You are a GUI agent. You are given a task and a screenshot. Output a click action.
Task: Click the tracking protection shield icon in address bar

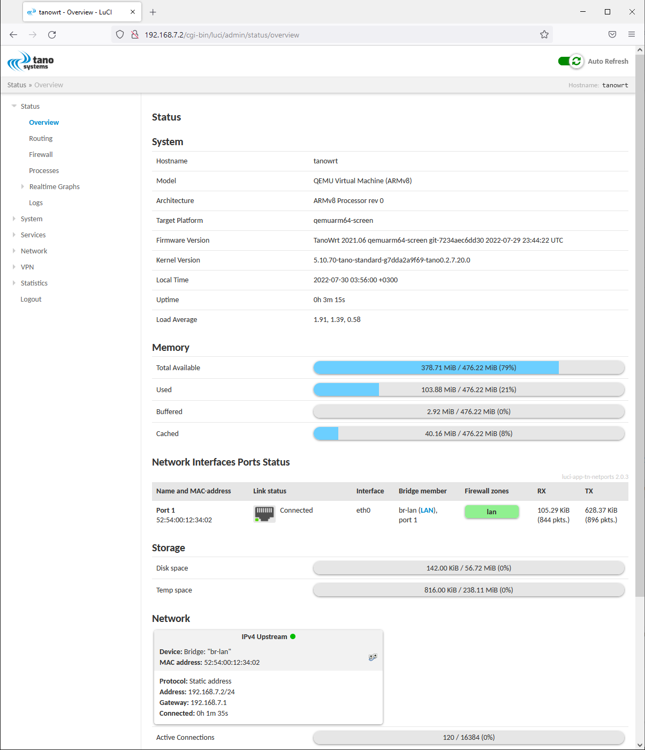(x=119, y=34)
